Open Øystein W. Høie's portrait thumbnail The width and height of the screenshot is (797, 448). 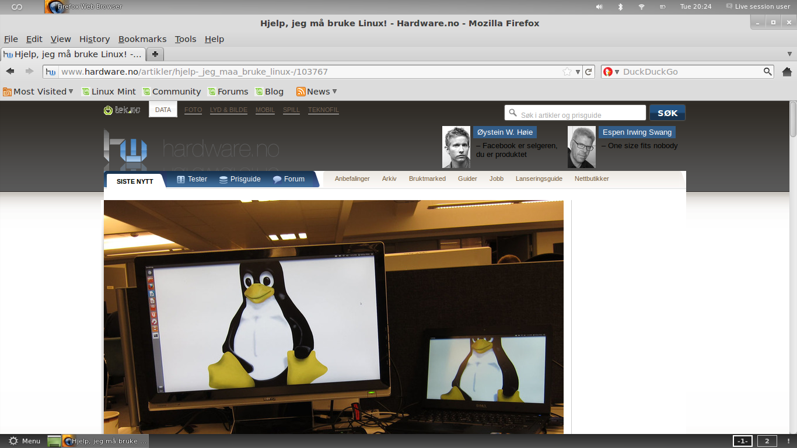[456, 147]
